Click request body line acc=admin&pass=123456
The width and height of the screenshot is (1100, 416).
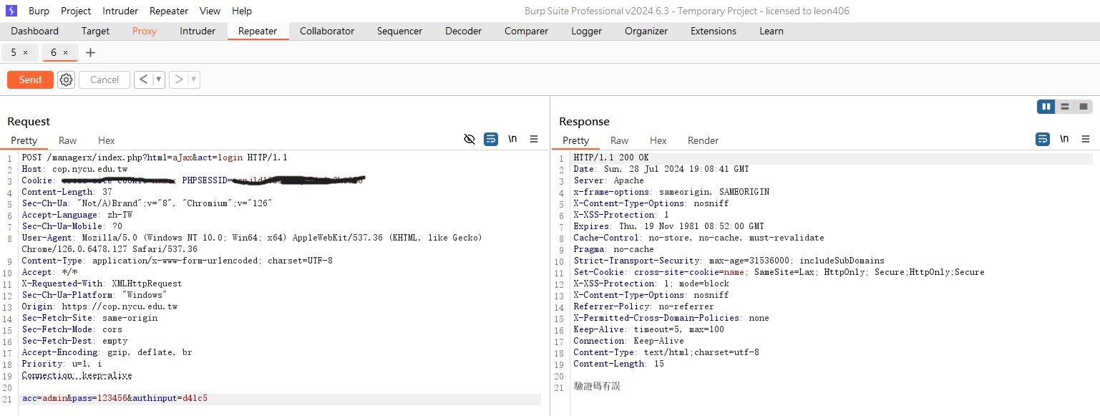[115, 398]
